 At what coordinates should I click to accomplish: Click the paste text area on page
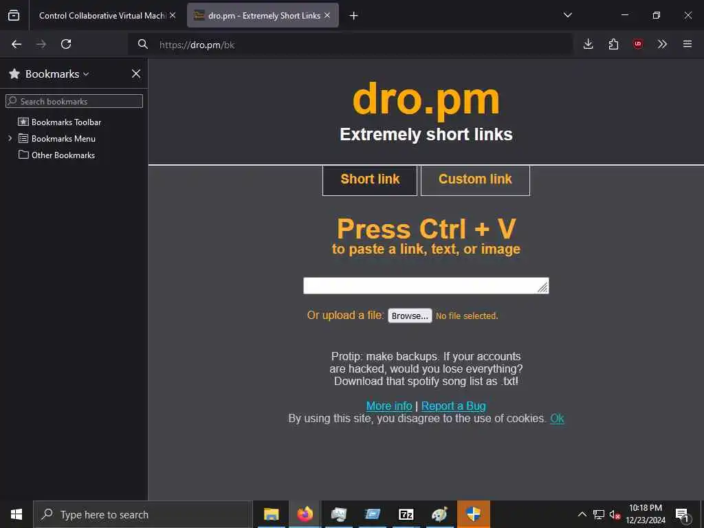[426, 285]
